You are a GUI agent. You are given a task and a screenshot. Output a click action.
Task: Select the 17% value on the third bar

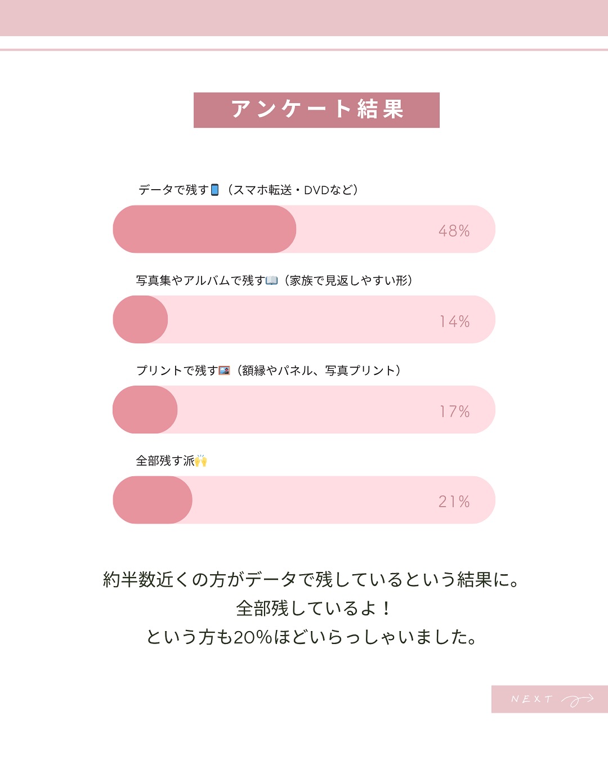pos(454,412)
